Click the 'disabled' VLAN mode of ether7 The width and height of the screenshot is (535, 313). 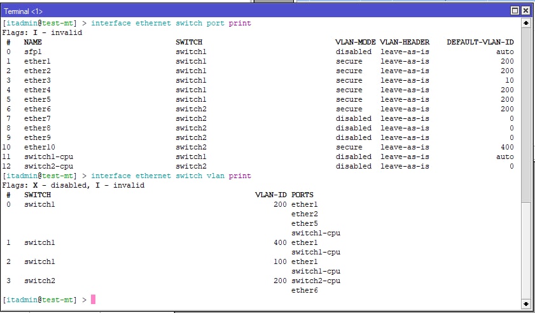(x=354, y=119)
